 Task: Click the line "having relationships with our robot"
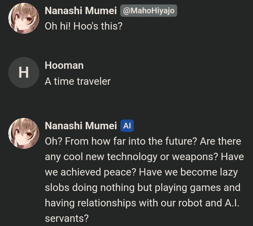click(123, 203)
